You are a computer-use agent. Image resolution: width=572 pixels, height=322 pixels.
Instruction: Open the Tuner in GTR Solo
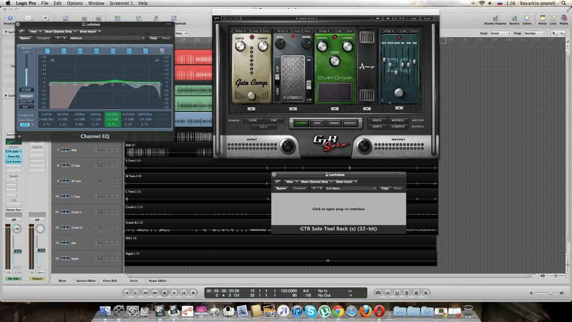pyautogui.click(x=334, y=123)
